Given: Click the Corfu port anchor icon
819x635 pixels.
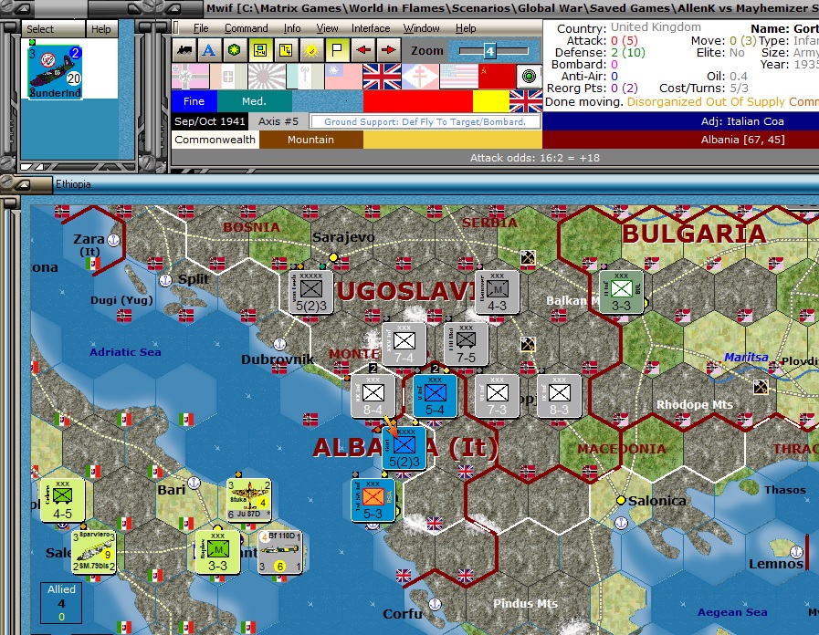Looking at the screenshot, I should (435, 604).
